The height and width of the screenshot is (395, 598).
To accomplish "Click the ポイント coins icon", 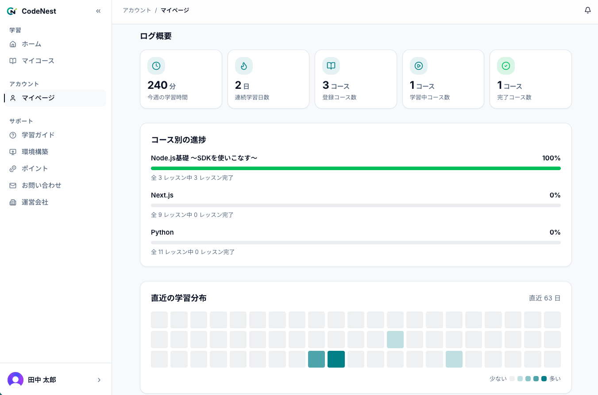I will (x=13, y=169).
